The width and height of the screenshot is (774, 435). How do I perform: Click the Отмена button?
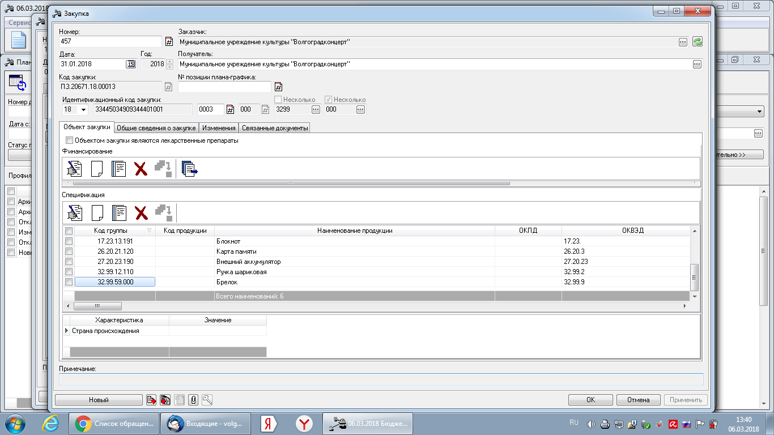[638, 400]
